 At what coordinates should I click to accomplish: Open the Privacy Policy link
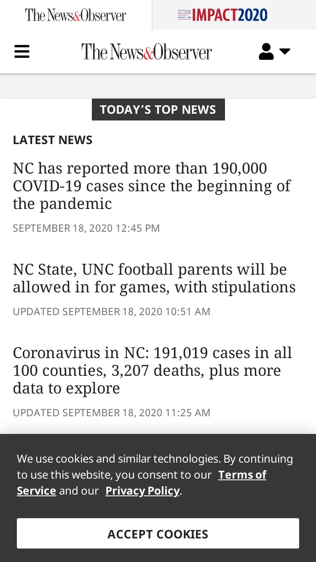click(142, 491)
